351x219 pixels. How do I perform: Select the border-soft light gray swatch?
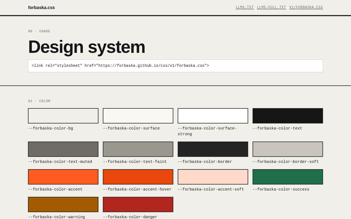[288, 149]
